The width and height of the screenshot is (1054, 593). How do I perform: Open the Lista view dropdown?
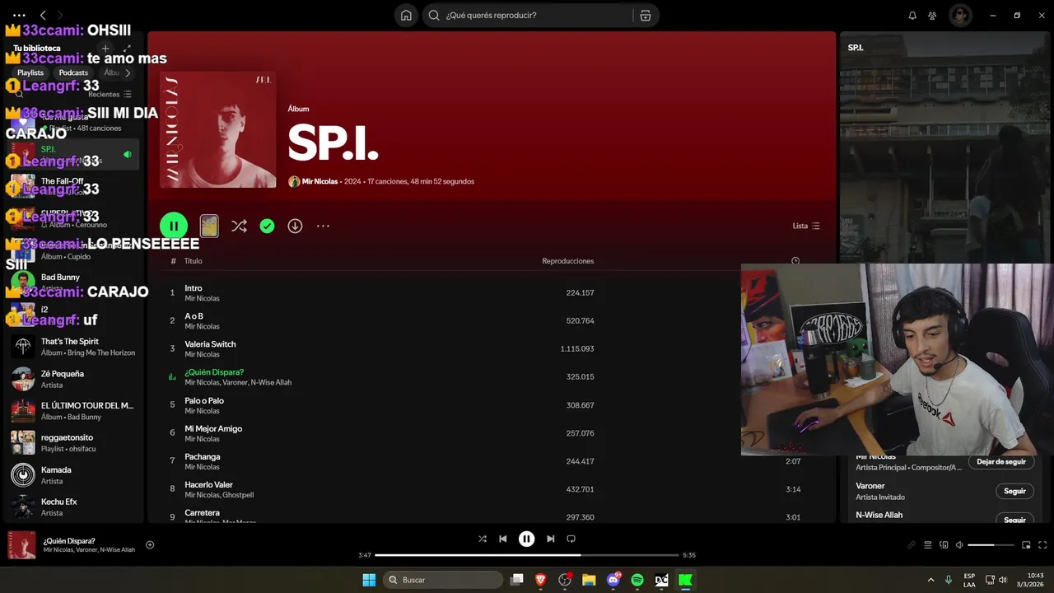806,226
